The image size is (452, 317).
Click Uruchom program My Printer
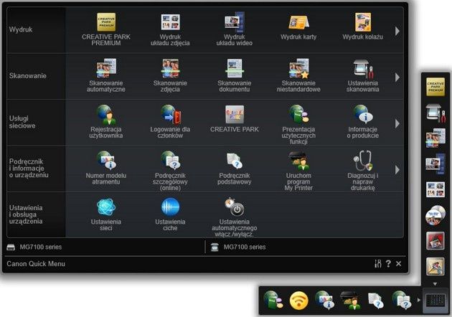point(298,171)
